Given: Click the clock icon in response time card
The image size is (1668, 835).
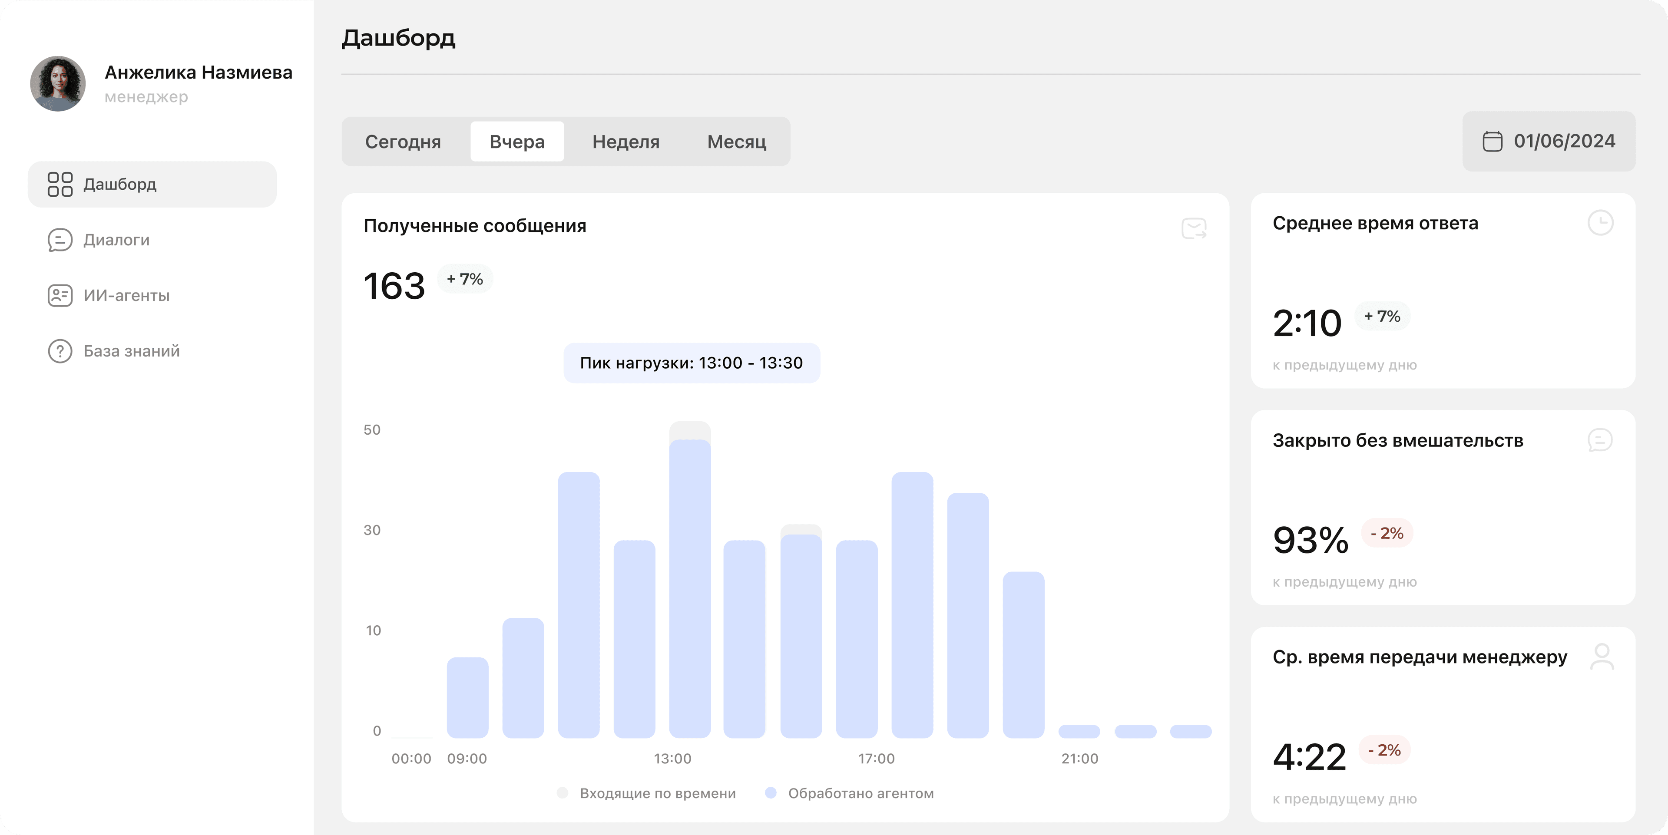Looking at the screenshot, I should 1600,223.
